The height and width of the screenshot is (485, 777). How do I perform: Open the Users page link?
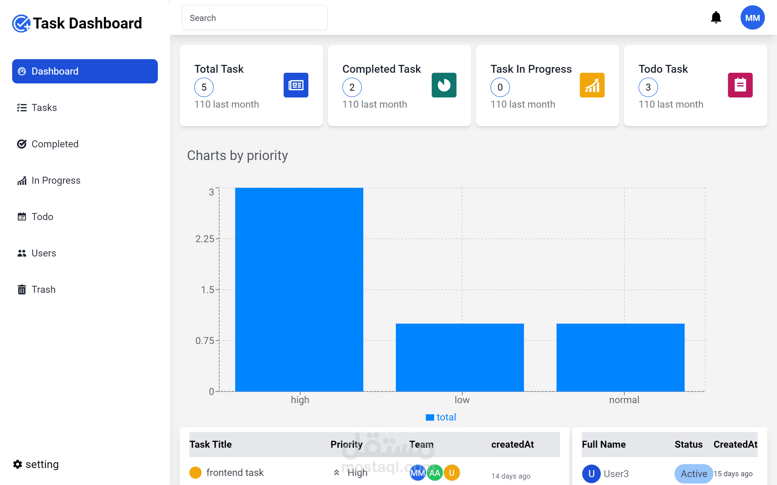44,253
